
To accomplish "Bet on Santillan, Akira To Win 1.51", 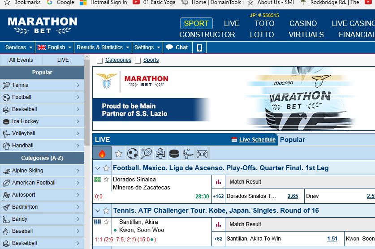I will coord(332,239).
